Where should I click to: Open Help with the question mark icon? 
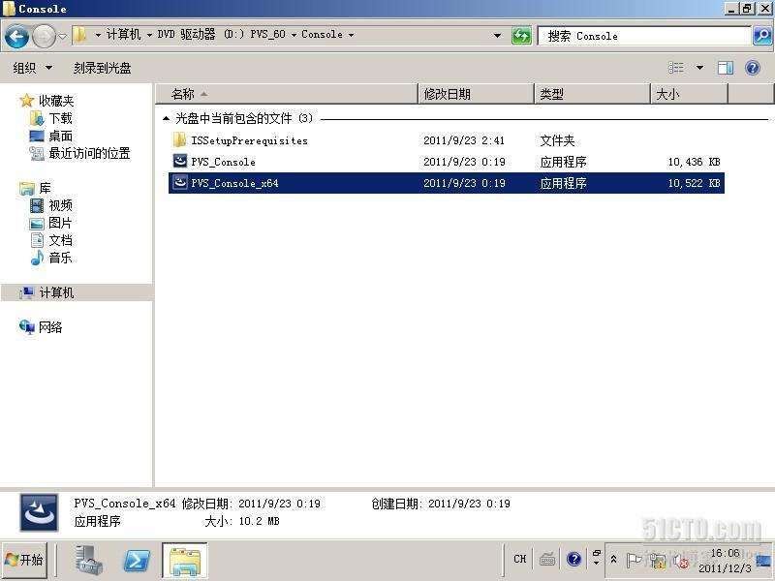pos(753,68)
